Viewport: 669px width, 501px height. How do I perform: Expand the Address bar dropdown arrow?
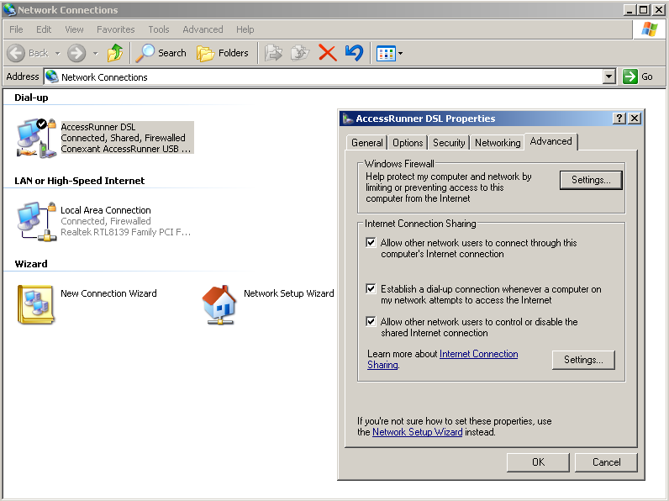(609, 76)
